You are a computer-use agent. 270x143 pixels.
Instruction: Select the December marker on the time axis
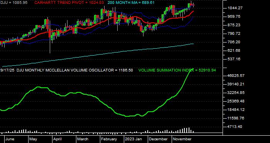click(x=158, y=139)
